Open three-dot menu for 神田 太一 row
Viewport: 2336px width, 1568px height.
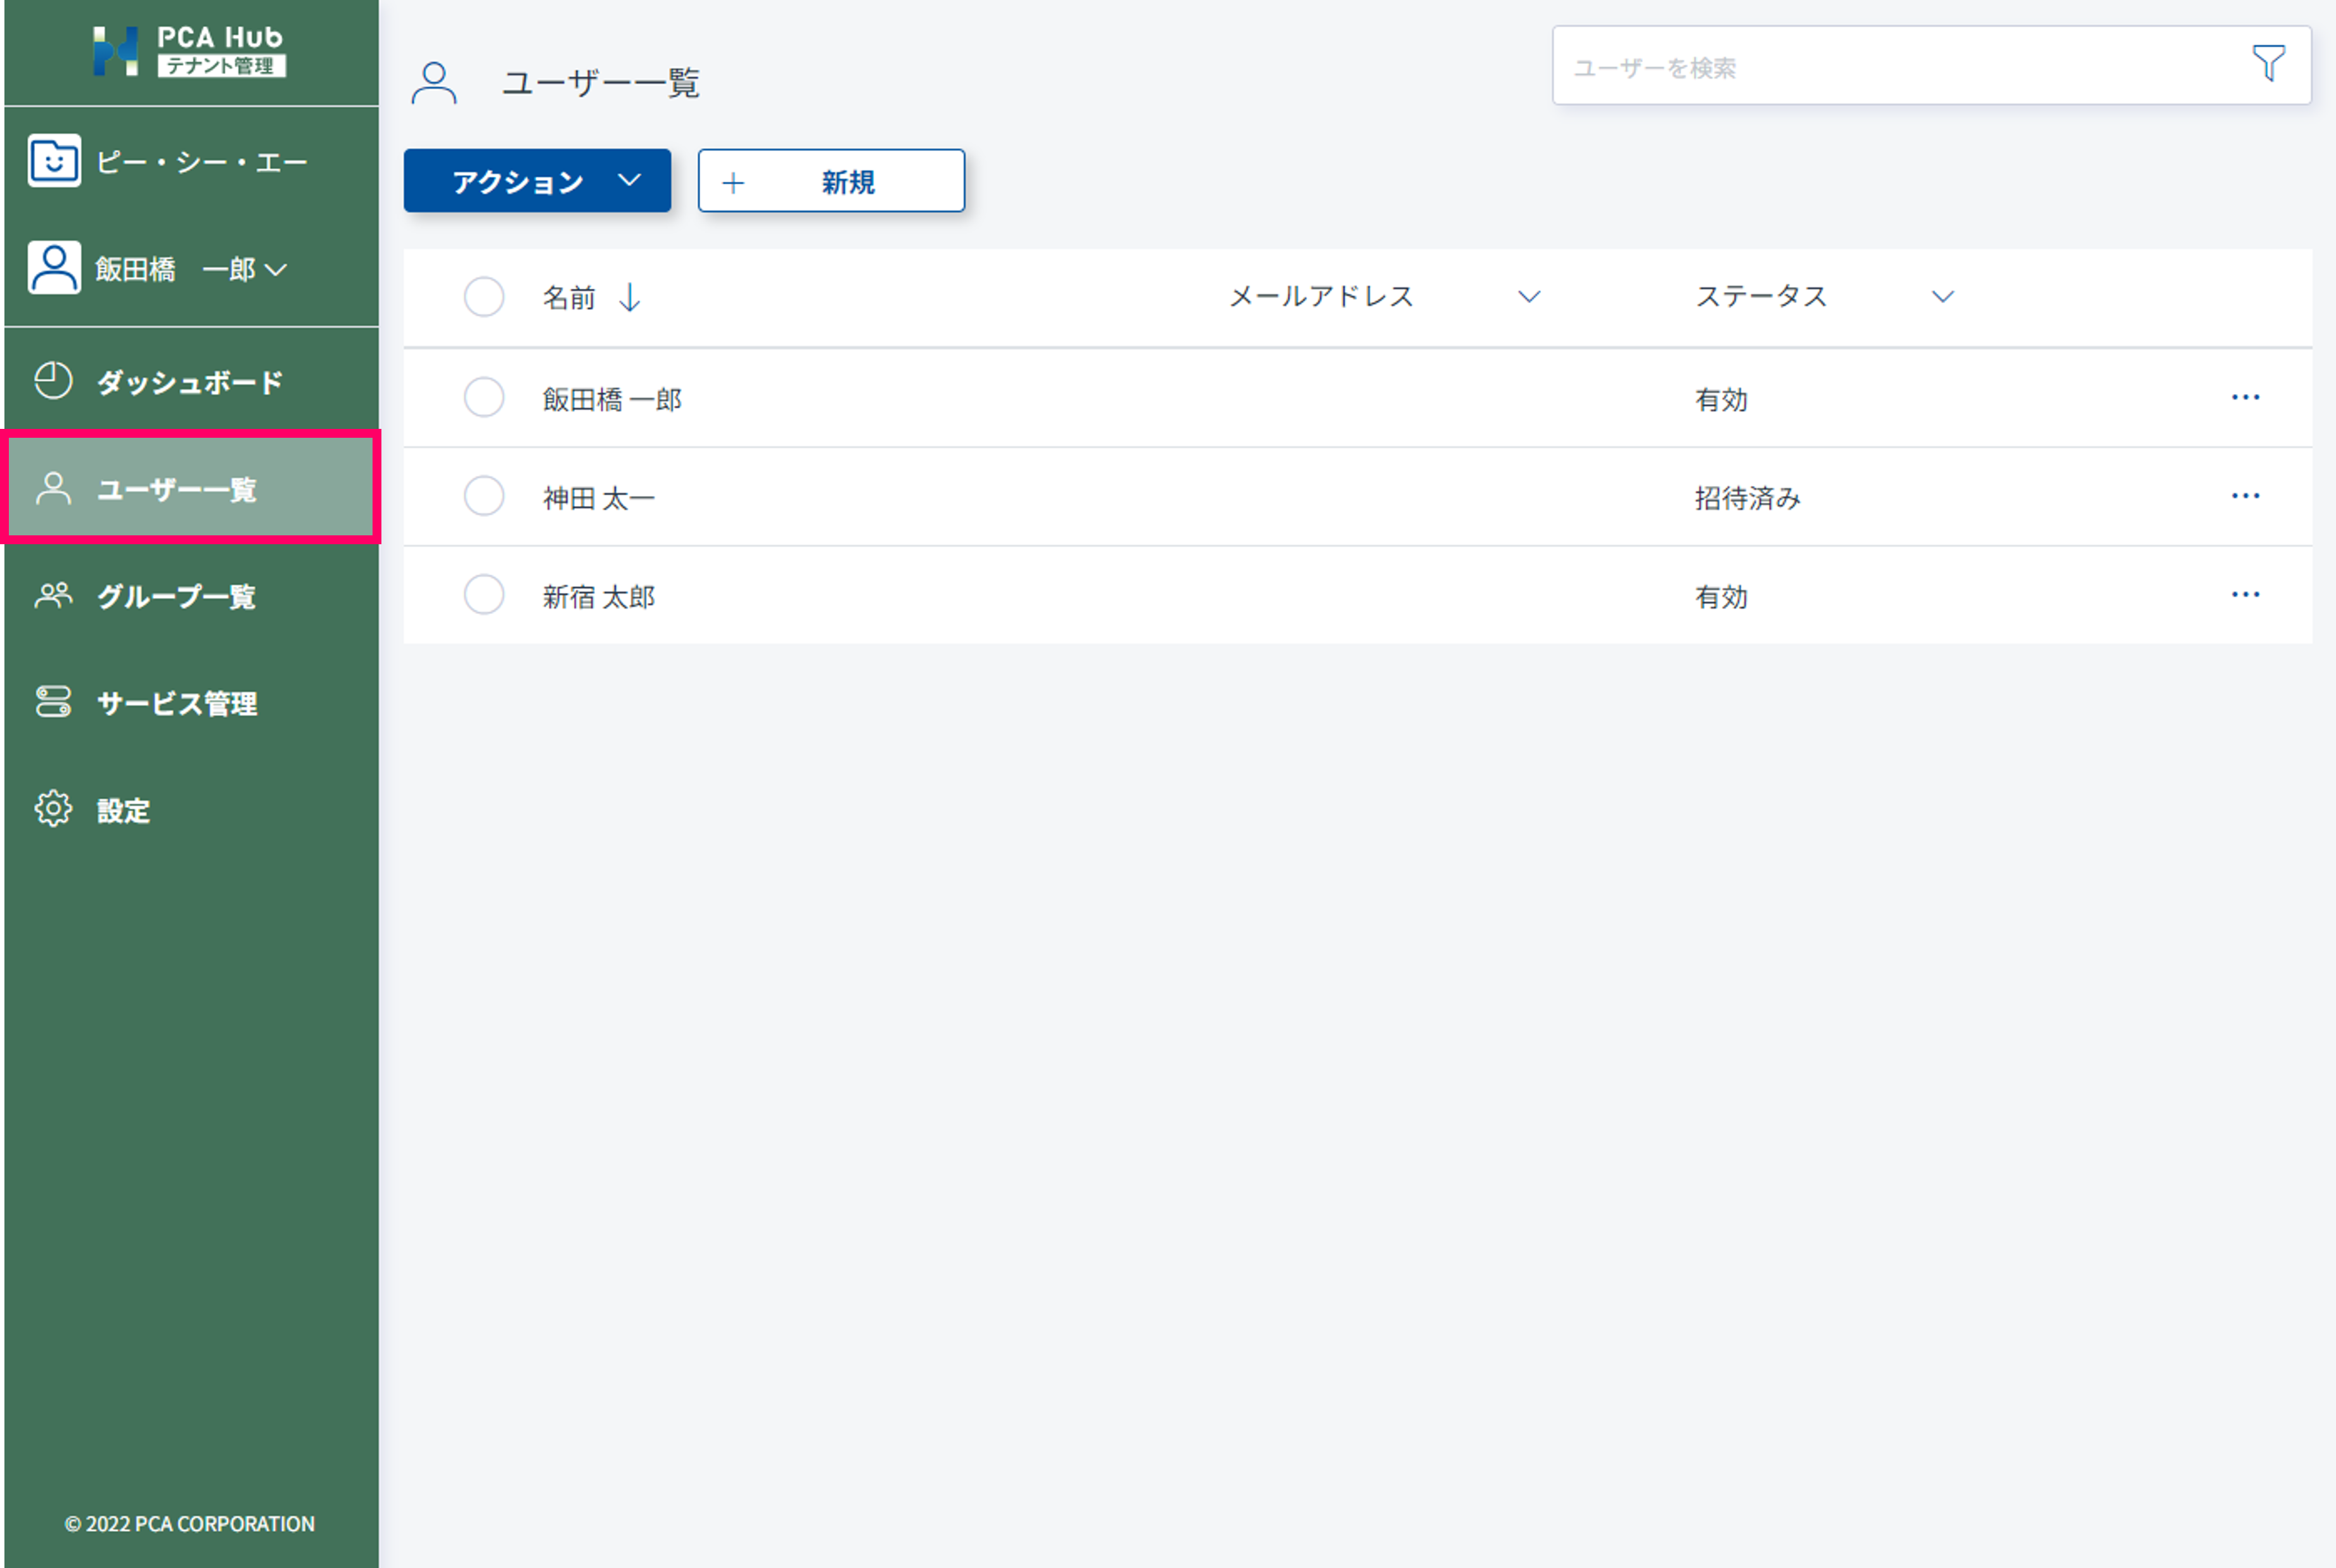click(x=2245, y=496)
